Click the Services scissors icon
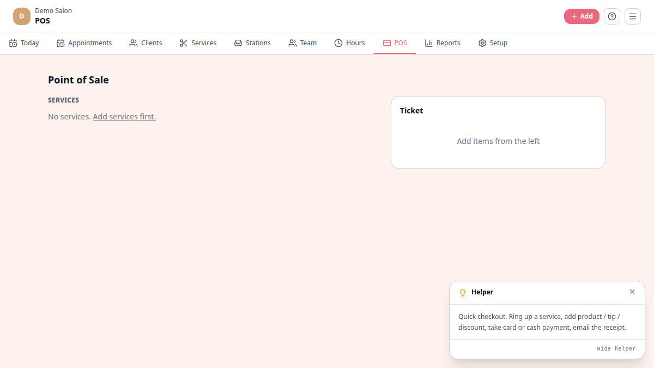 coord(184,43)
